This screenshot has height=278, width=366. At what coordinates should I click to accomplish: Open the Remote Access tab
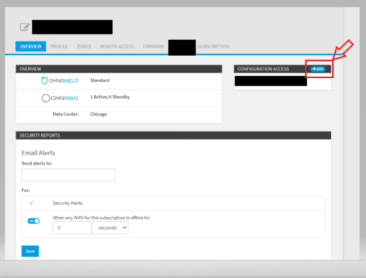[x=117, y=47]
